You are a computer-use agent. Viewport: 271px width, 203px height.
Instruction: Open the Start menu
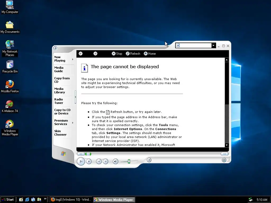point(8,200)
